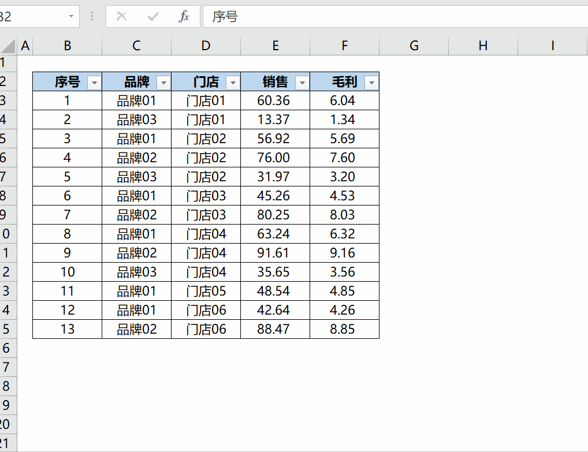The image size is (588, 452).
Task: Select sales cell 42.64
Action: (276, 310)
